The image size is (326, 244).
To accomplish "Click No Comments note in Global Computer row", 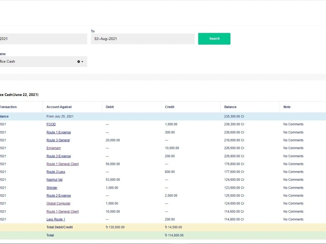I will 293,204.
